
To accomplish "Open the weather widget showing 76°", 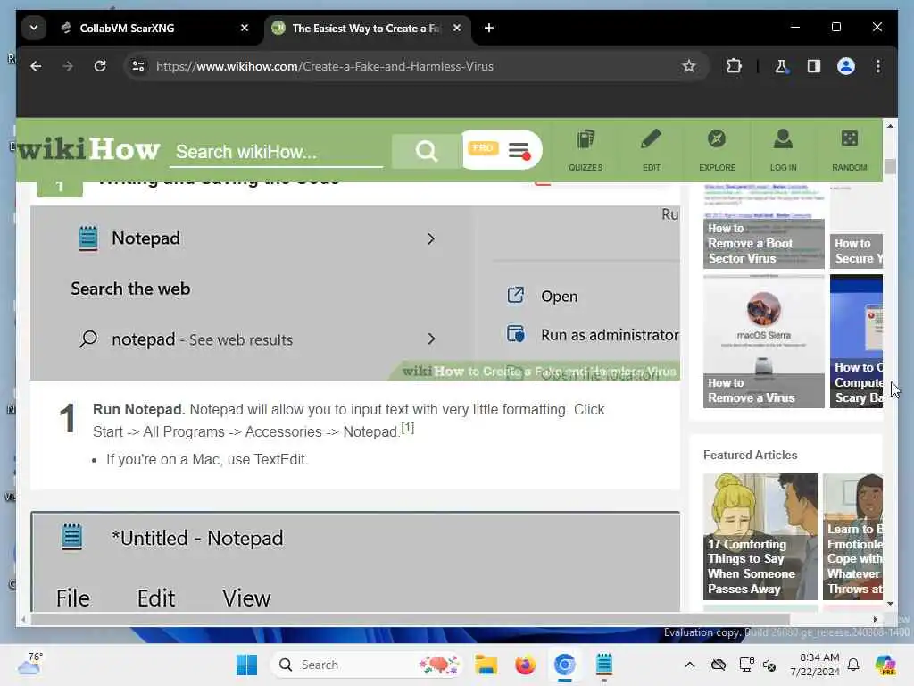I will 29,664.
